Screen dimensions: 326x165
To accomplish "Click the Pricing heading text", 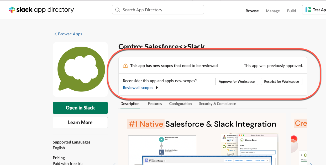I will point(59,158).
